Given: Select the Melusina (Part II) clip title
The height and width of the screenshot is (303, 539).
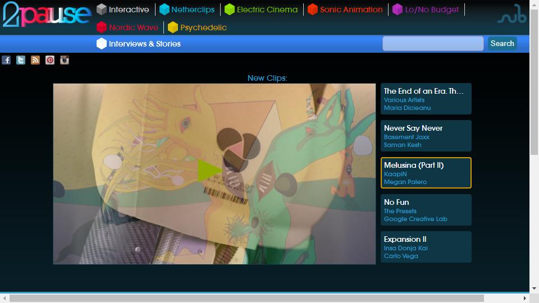Looking at the screenshot, I should 414,165.
